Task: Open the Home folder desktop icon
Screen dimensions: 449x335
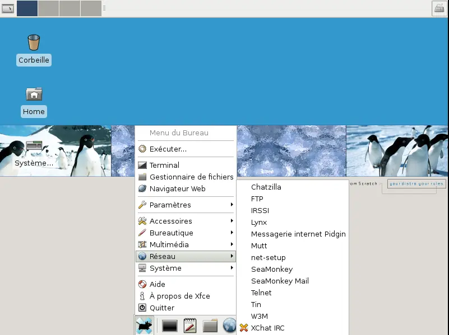Action: tap(34, 94)
